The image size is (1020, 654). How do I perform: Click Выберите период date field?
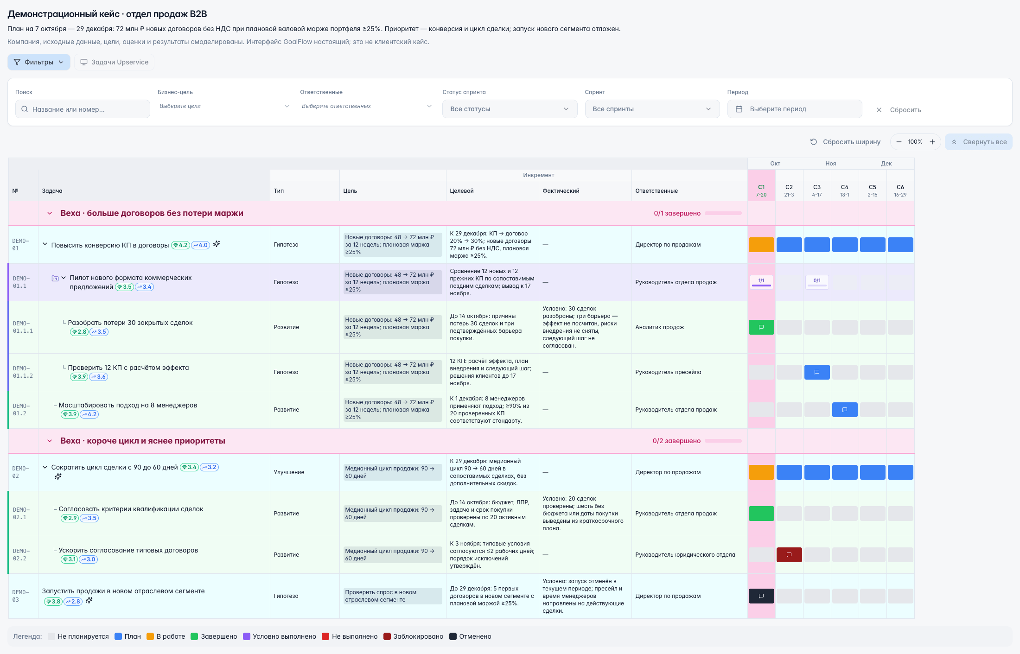[795, 109]
